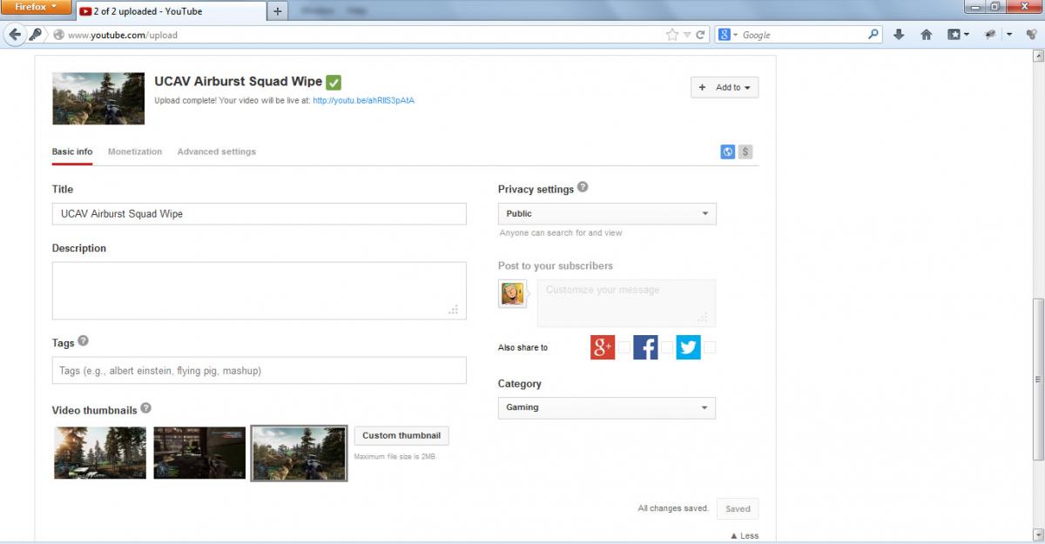Collapse details with the Less expander
Image resolution: width=1045 pixels, height=544 pixels.
point(744,536)
